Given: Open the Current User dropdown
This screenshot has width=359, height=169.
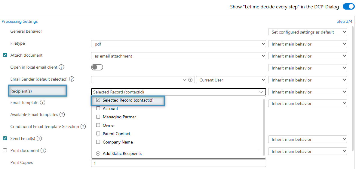Looking at the screenshot, I should click(231, 80).
